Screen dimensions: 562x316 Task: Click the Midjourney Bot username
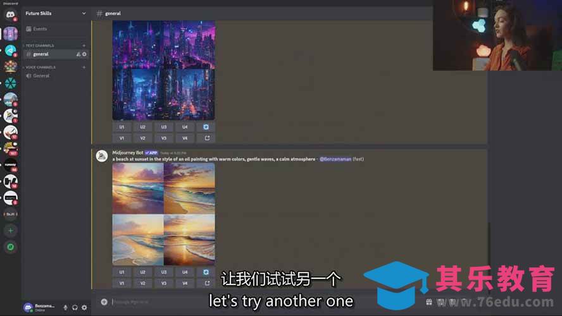click(x=128, y=153)
